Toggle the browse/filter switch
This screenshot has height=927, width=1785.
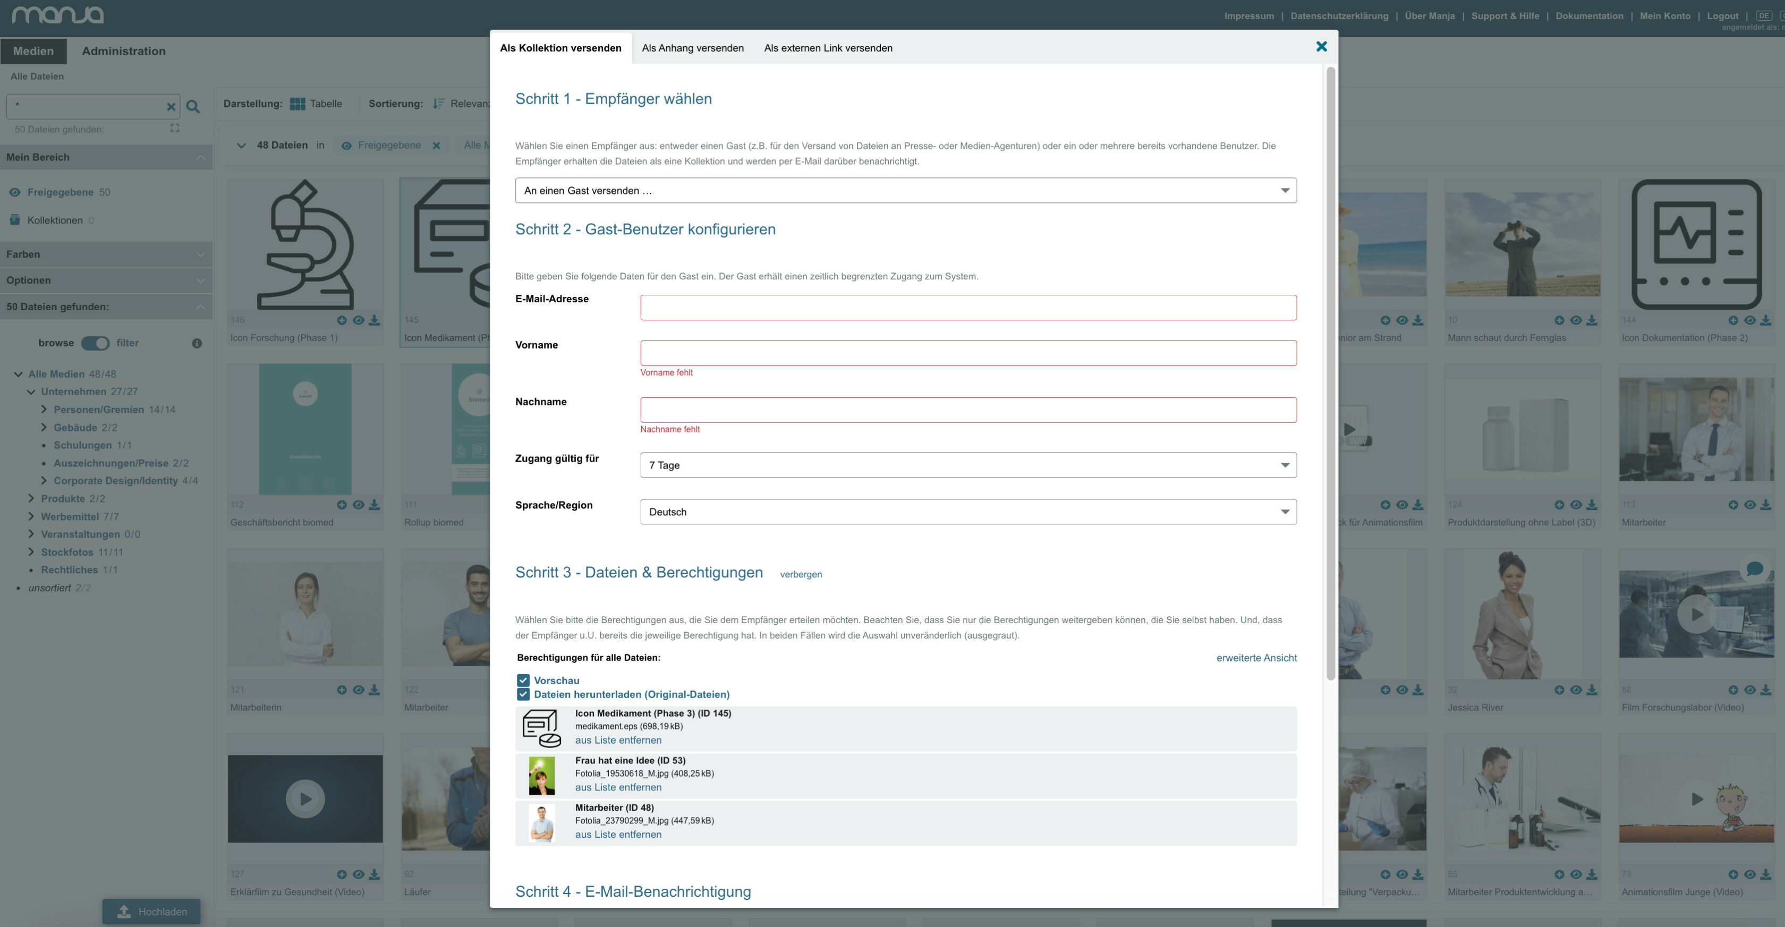(x=95, y=343)
